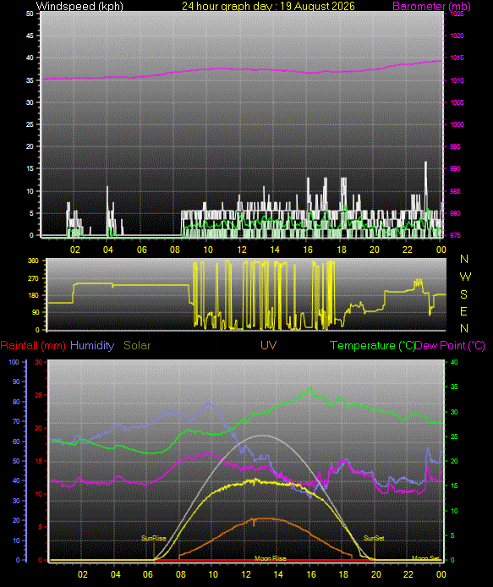Click the Solar legend label
This screenshot has height=587, width=493.
coord(137,345)
